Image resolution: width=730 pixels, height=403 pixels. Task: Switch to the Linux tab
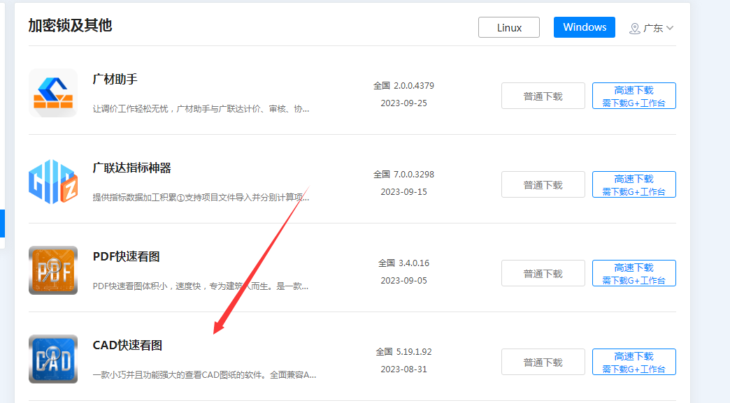coord(509,27)
